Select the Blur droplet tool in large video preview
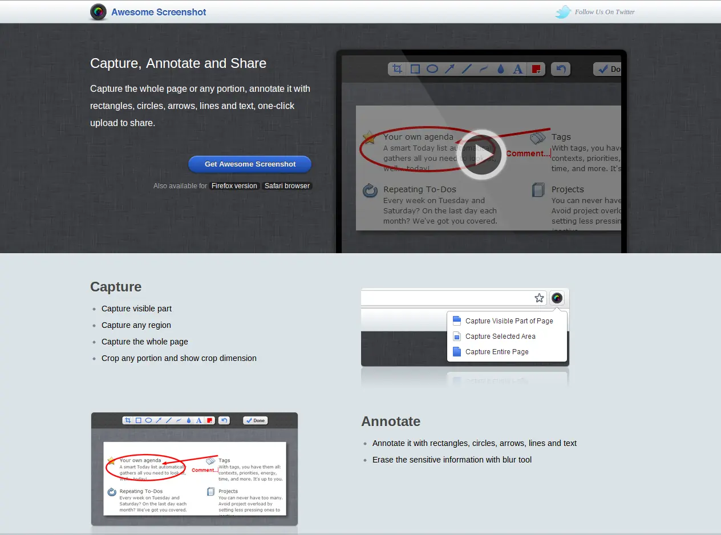 (x=501, y=69)
